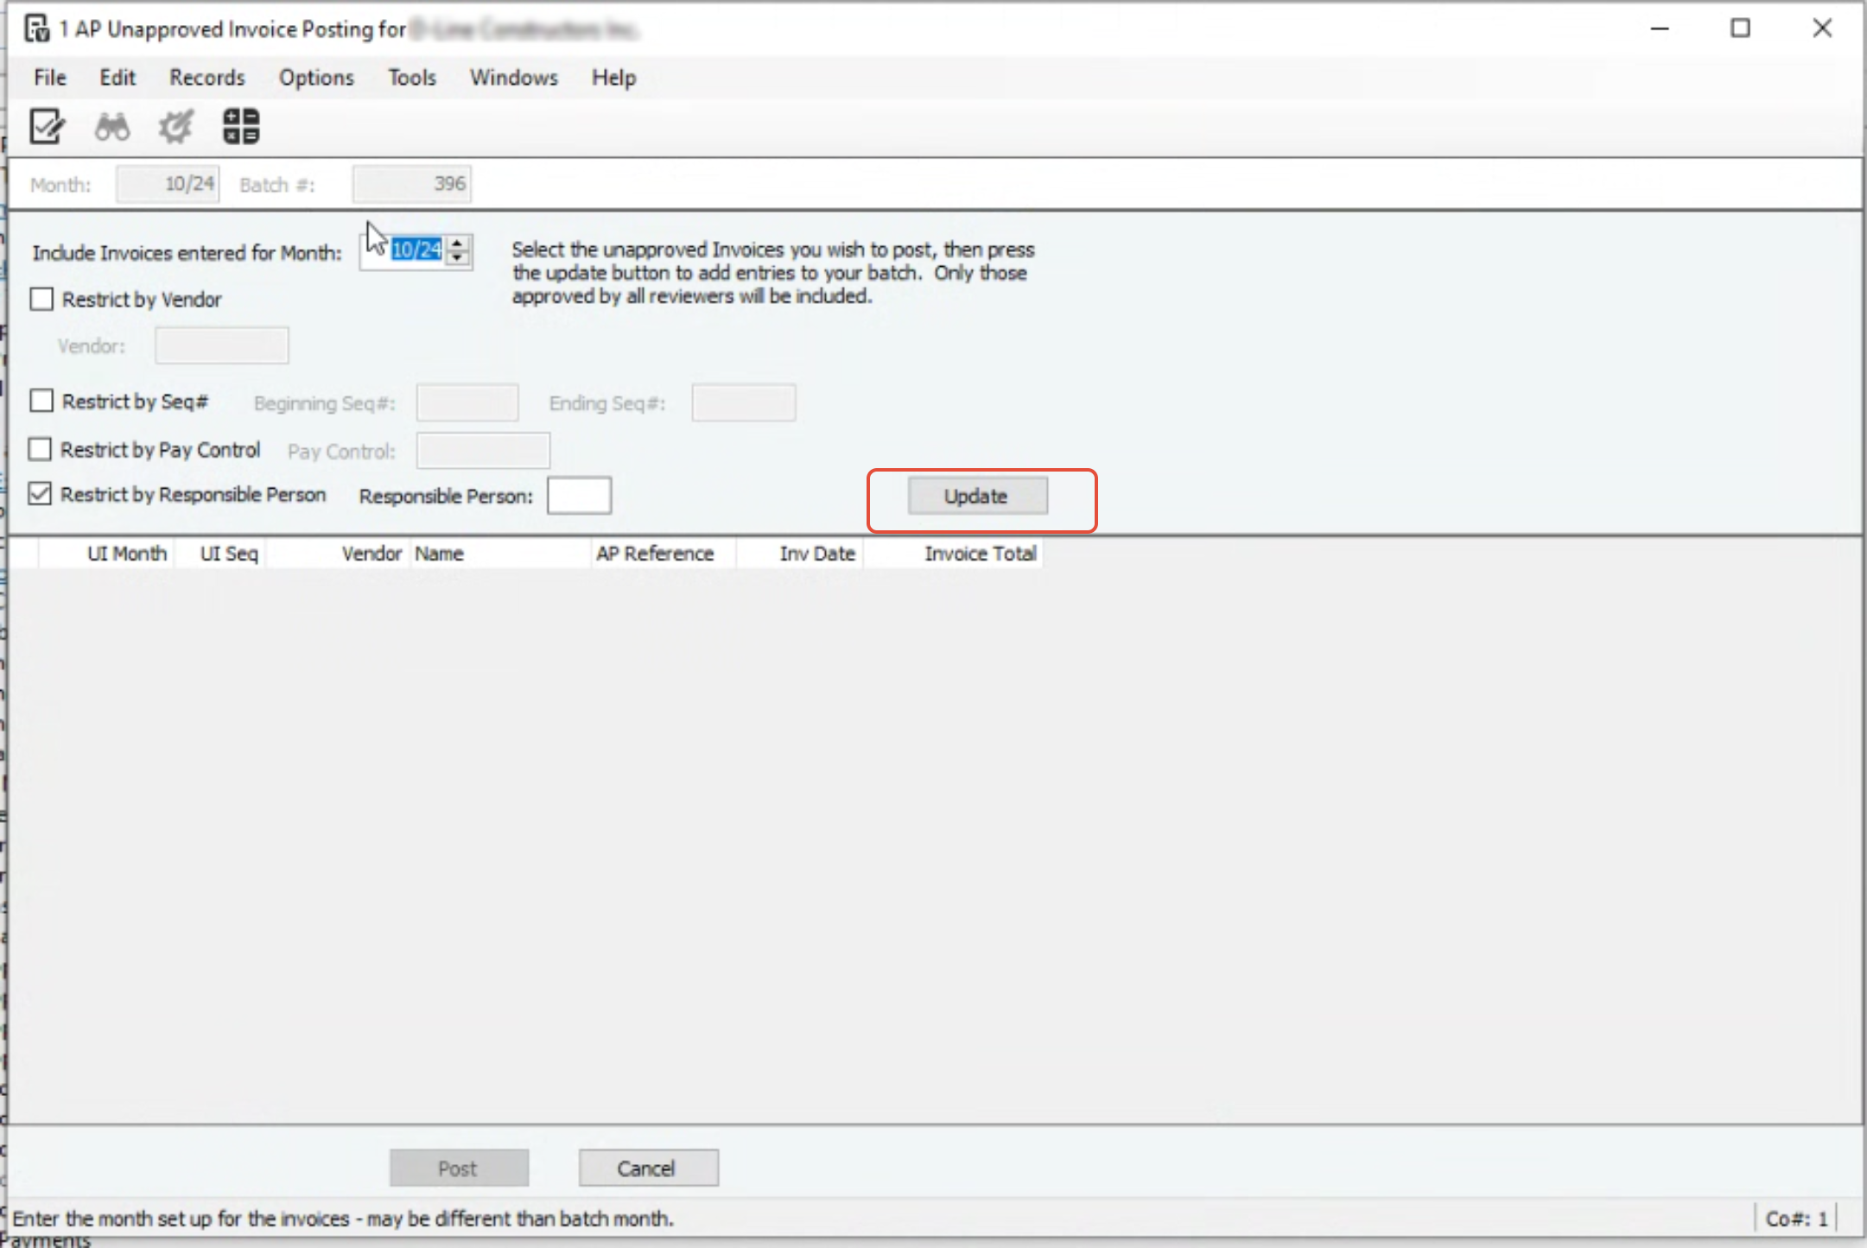The image size is (1867, 1248).
Task: Decrease invoice month with down spinner arrow
Action: point(458,258)
